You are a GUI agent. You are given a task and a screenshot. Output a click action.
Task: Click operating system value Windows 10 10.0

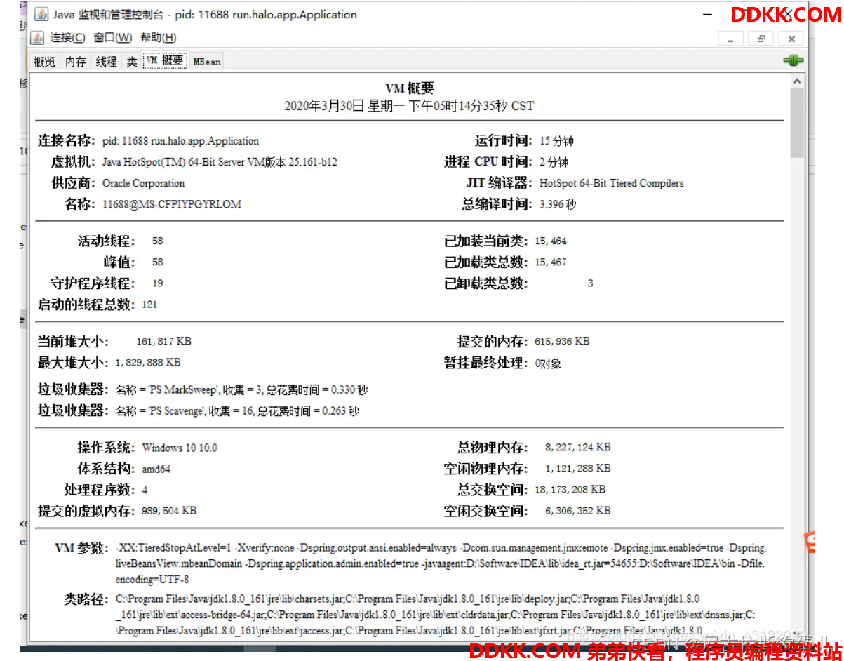(x=180, y=448)
